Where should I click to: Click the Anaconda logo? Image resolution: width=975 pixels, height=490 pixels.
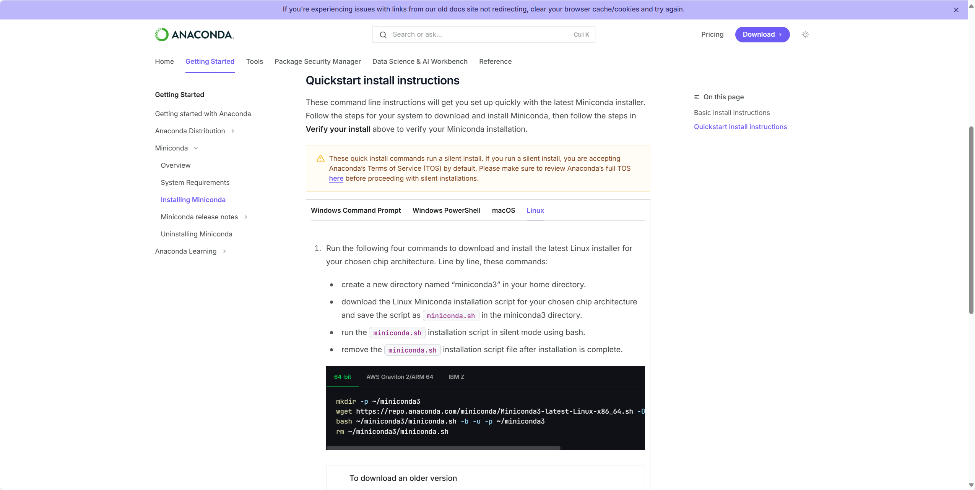(194, 35)
